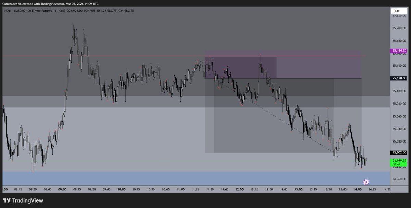This screenshot has width=411, height=208.
Task: Click the 12:15 time axis label
Action: coord(254,189)
